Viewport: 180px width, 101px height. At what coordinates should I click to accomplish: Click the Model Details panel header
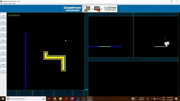(133, 59)
